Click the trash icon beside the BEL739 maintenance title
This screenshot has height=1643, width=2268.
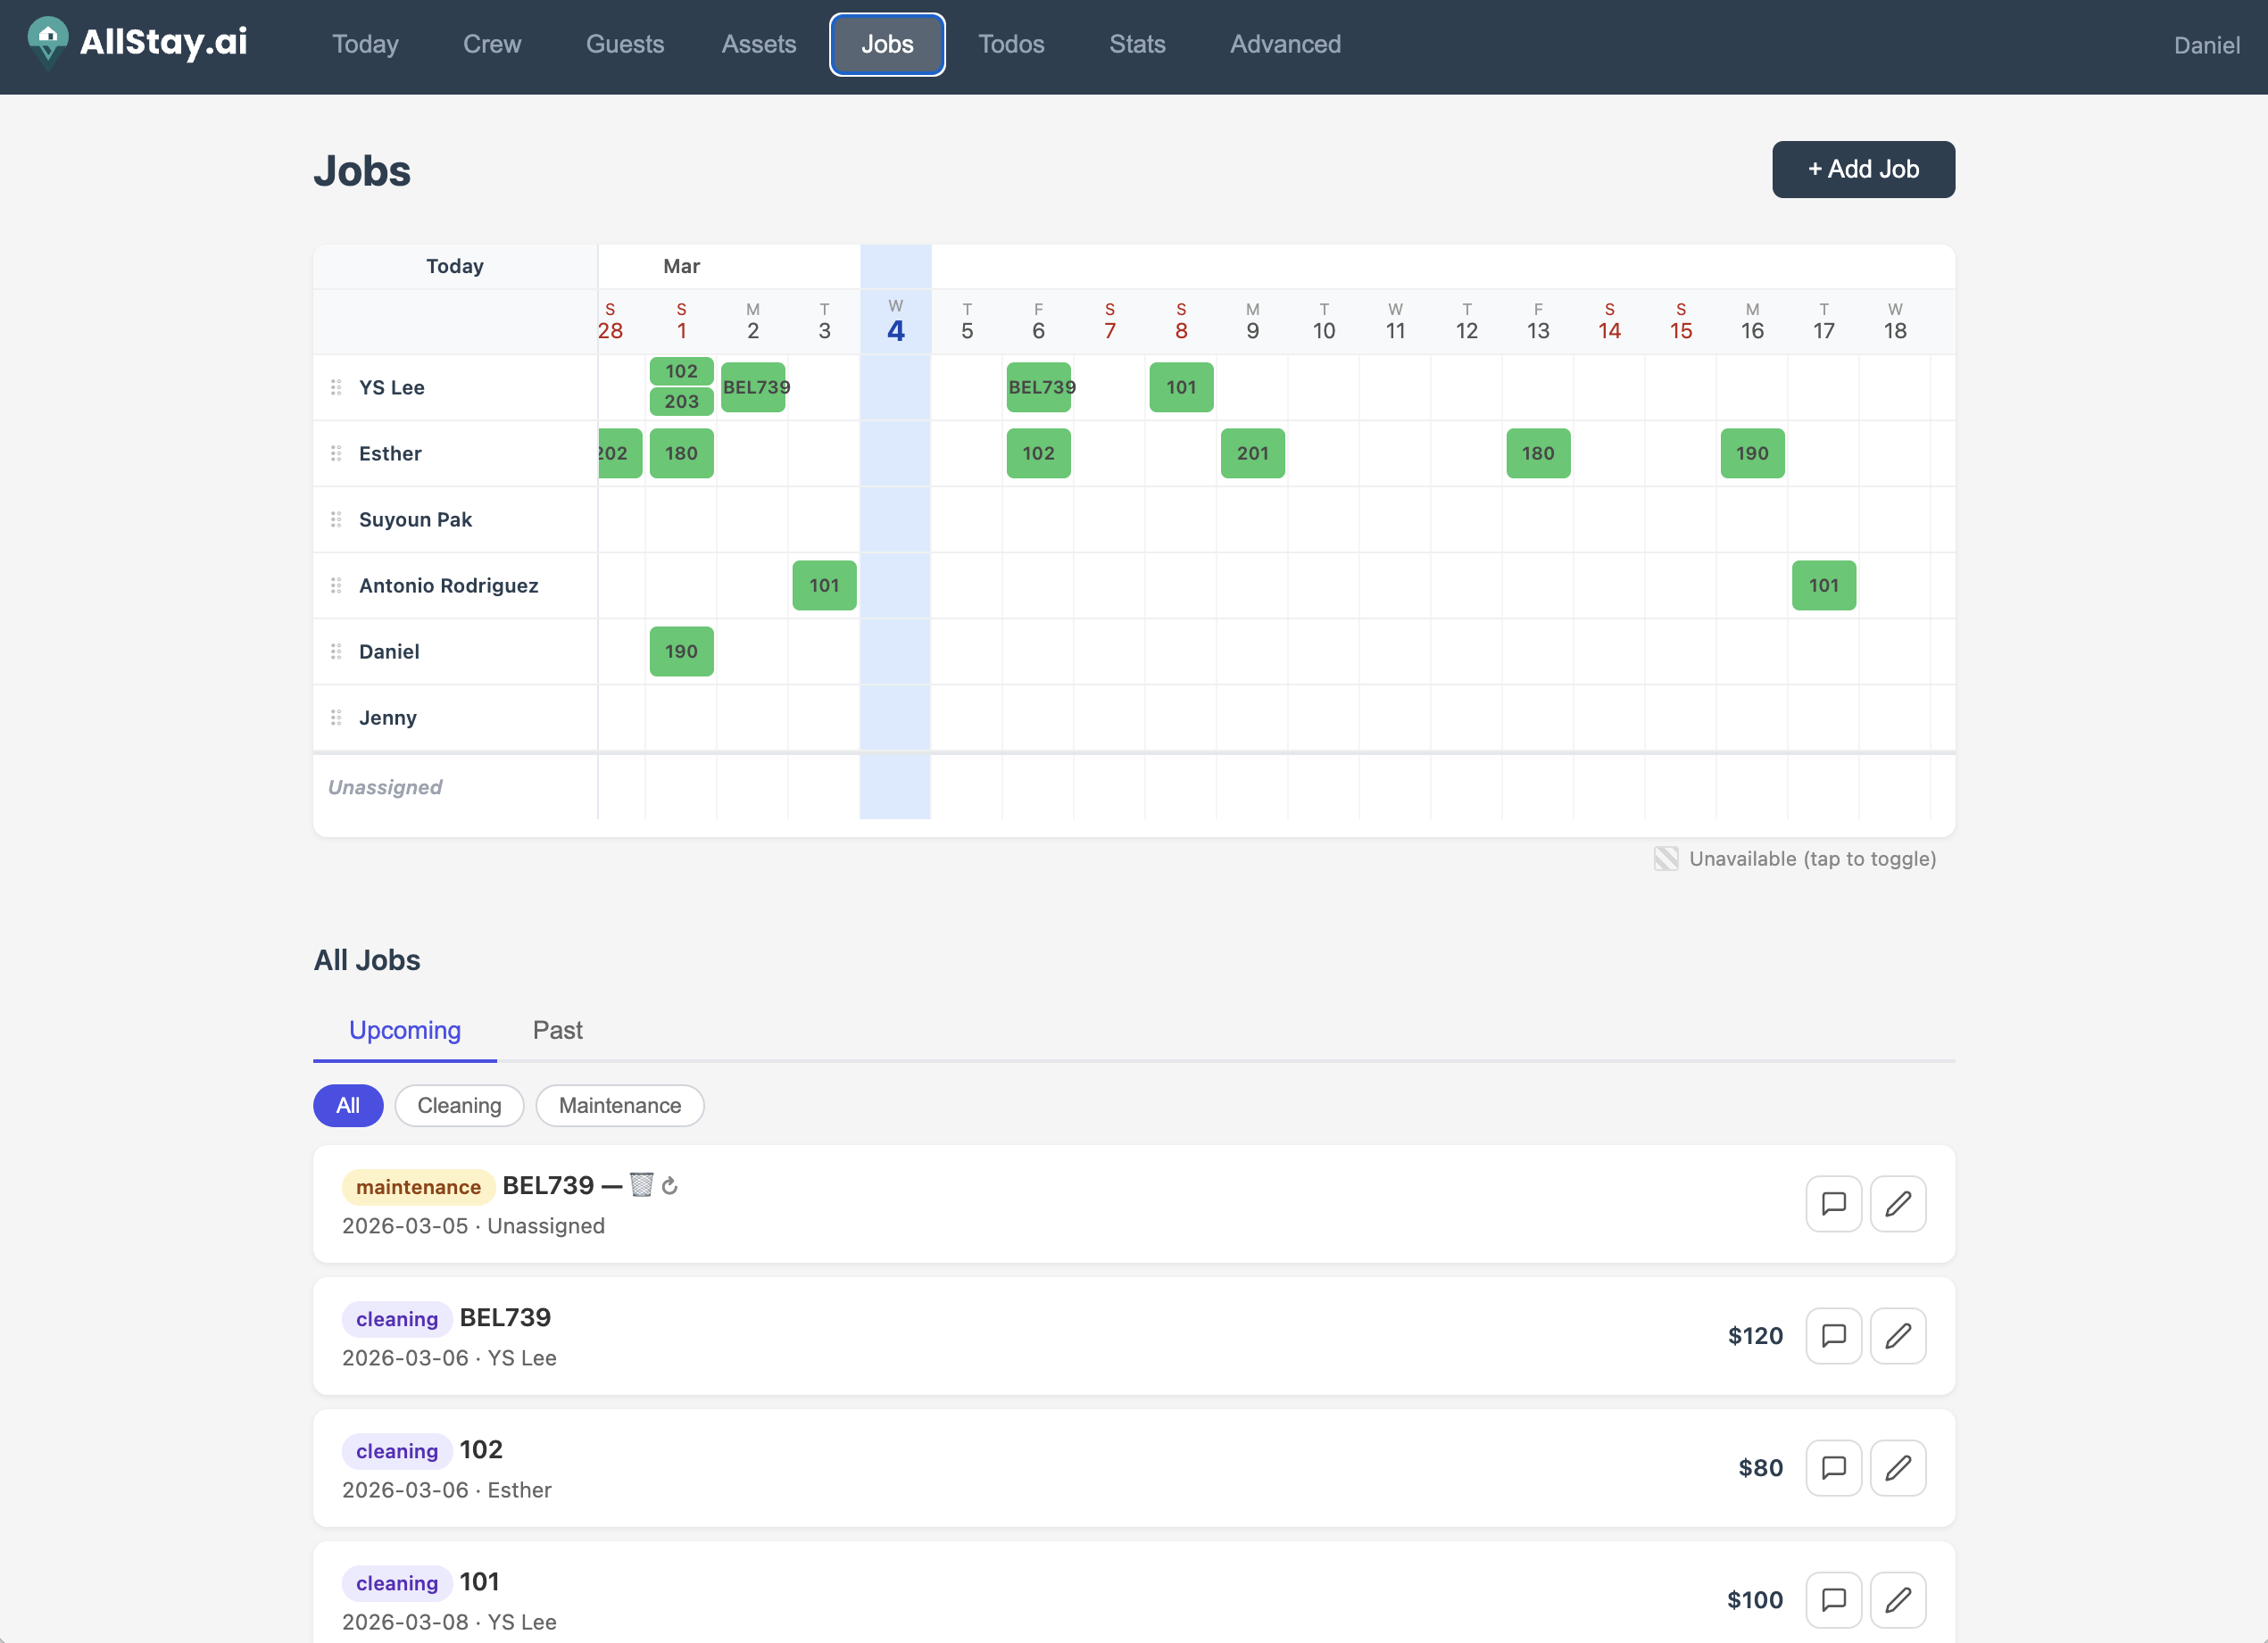pos(641,1185)
